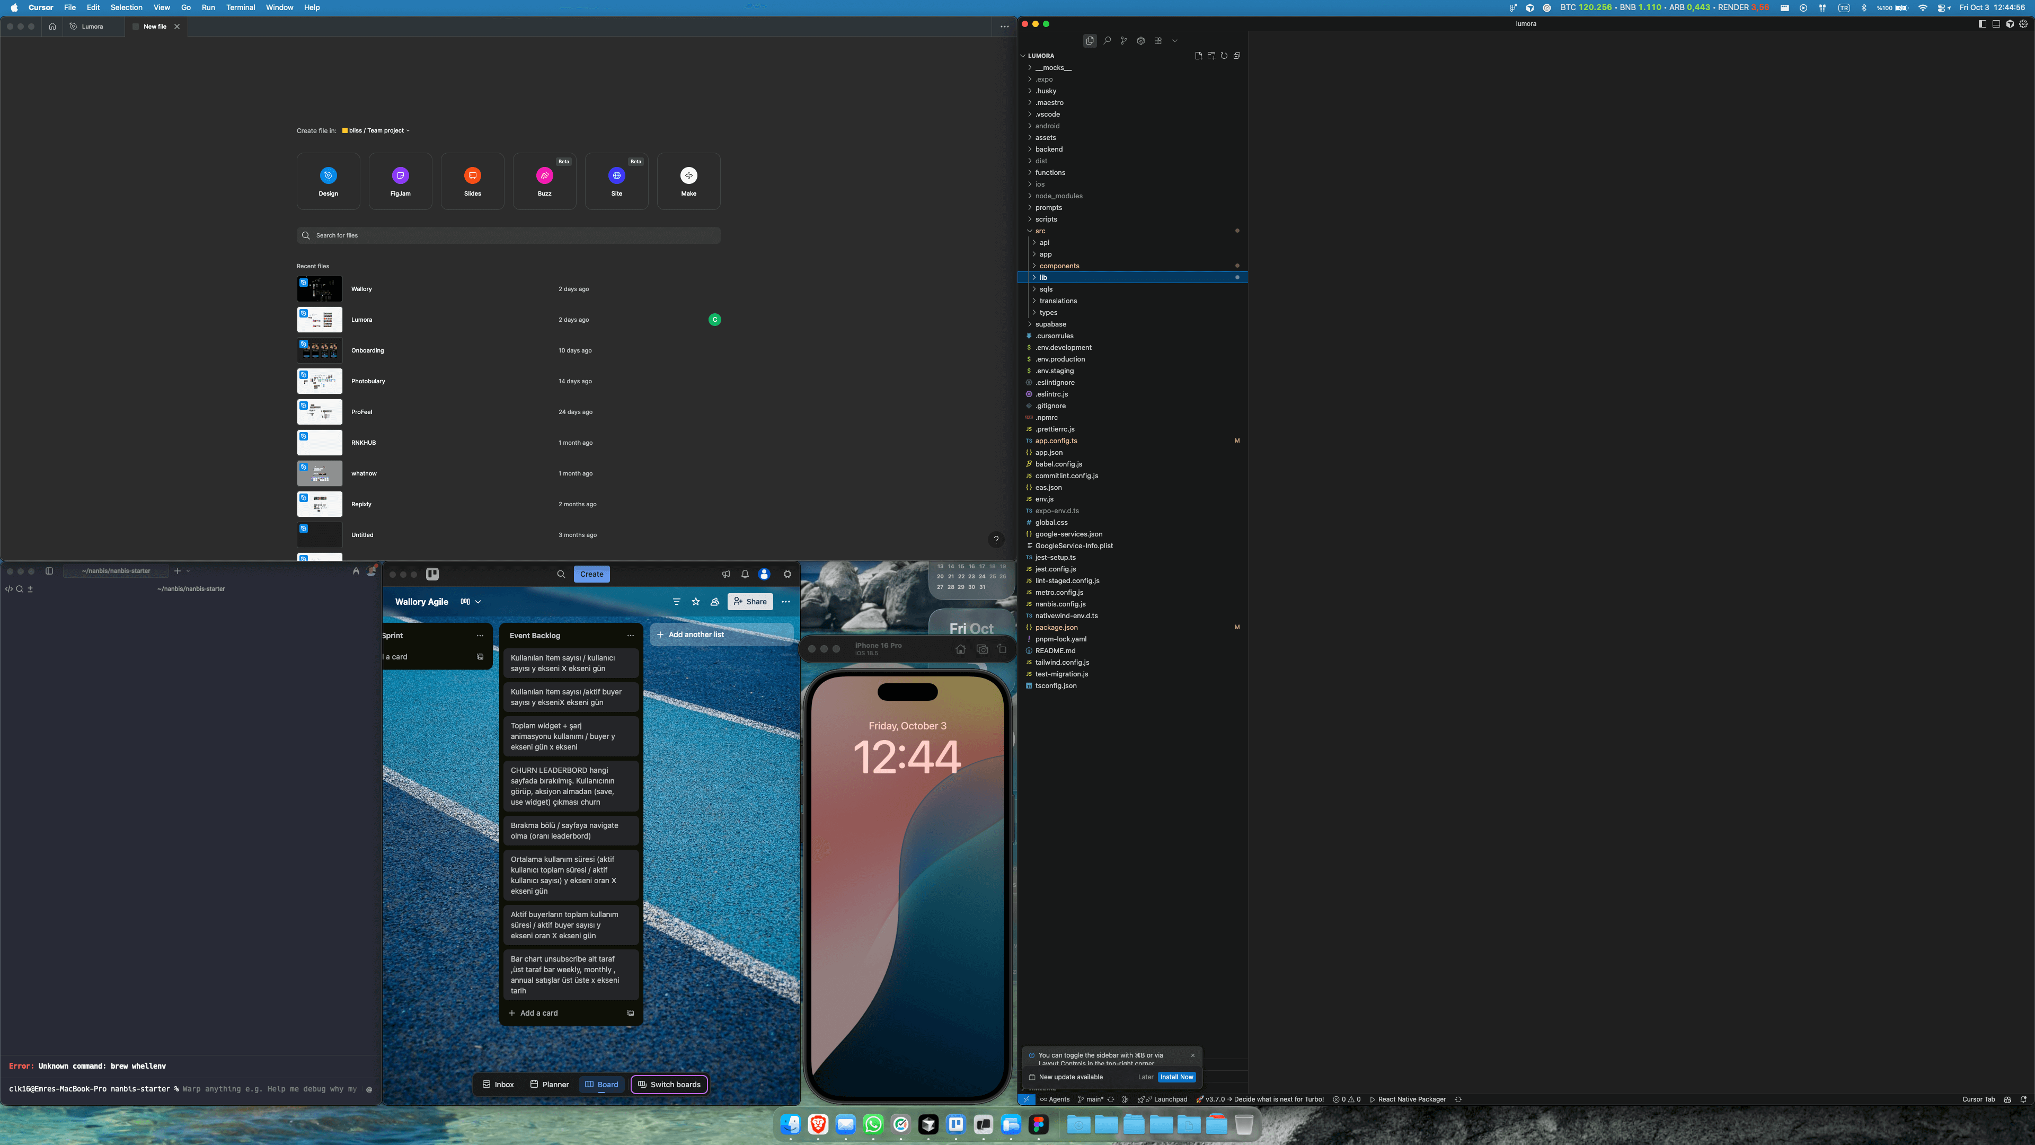2035x1145 pixels.
Task: Expand the translations folder
Action: click(x=1058, y=300)
